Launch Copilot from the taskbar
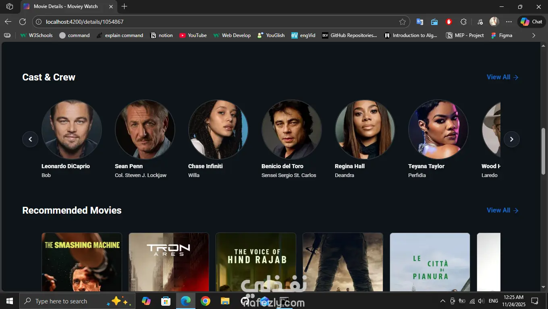548x309 pixels. 146,301
